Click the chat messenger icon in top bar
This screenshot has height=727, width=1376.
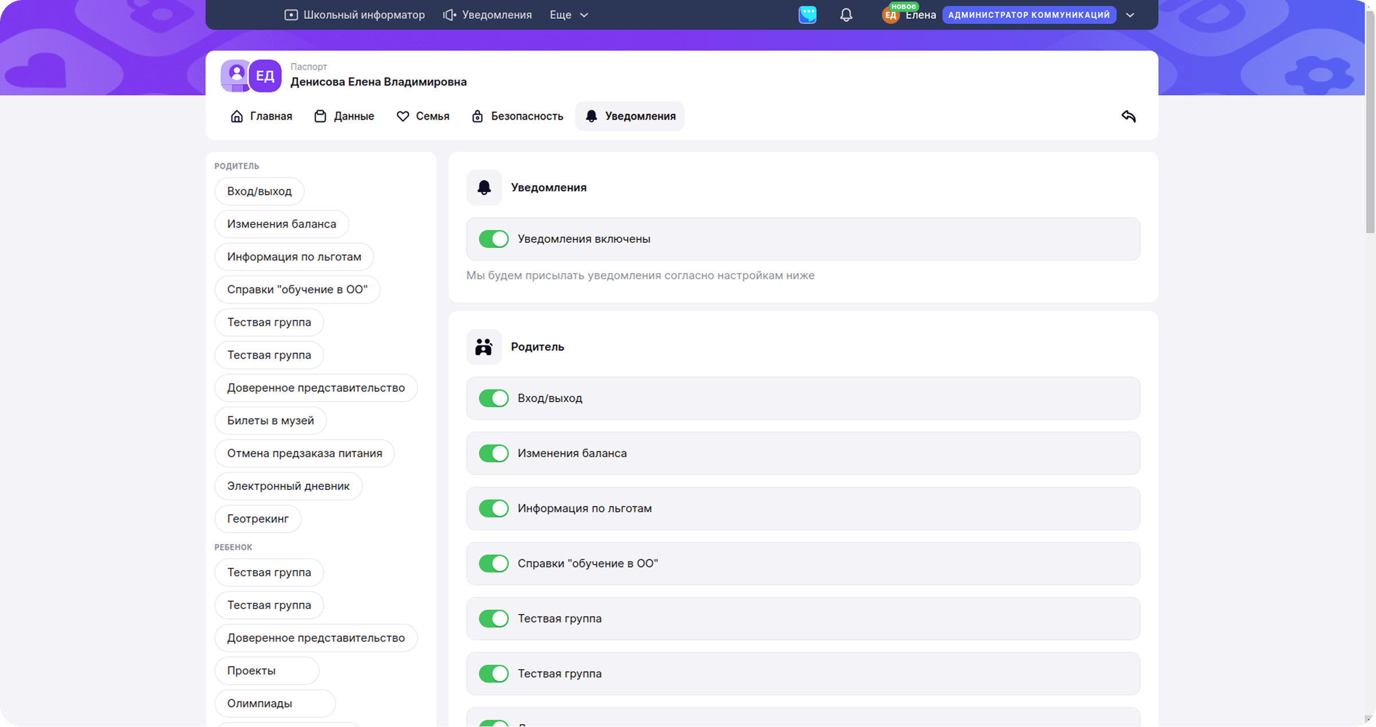pyautogui.click(x=807, y=15)
